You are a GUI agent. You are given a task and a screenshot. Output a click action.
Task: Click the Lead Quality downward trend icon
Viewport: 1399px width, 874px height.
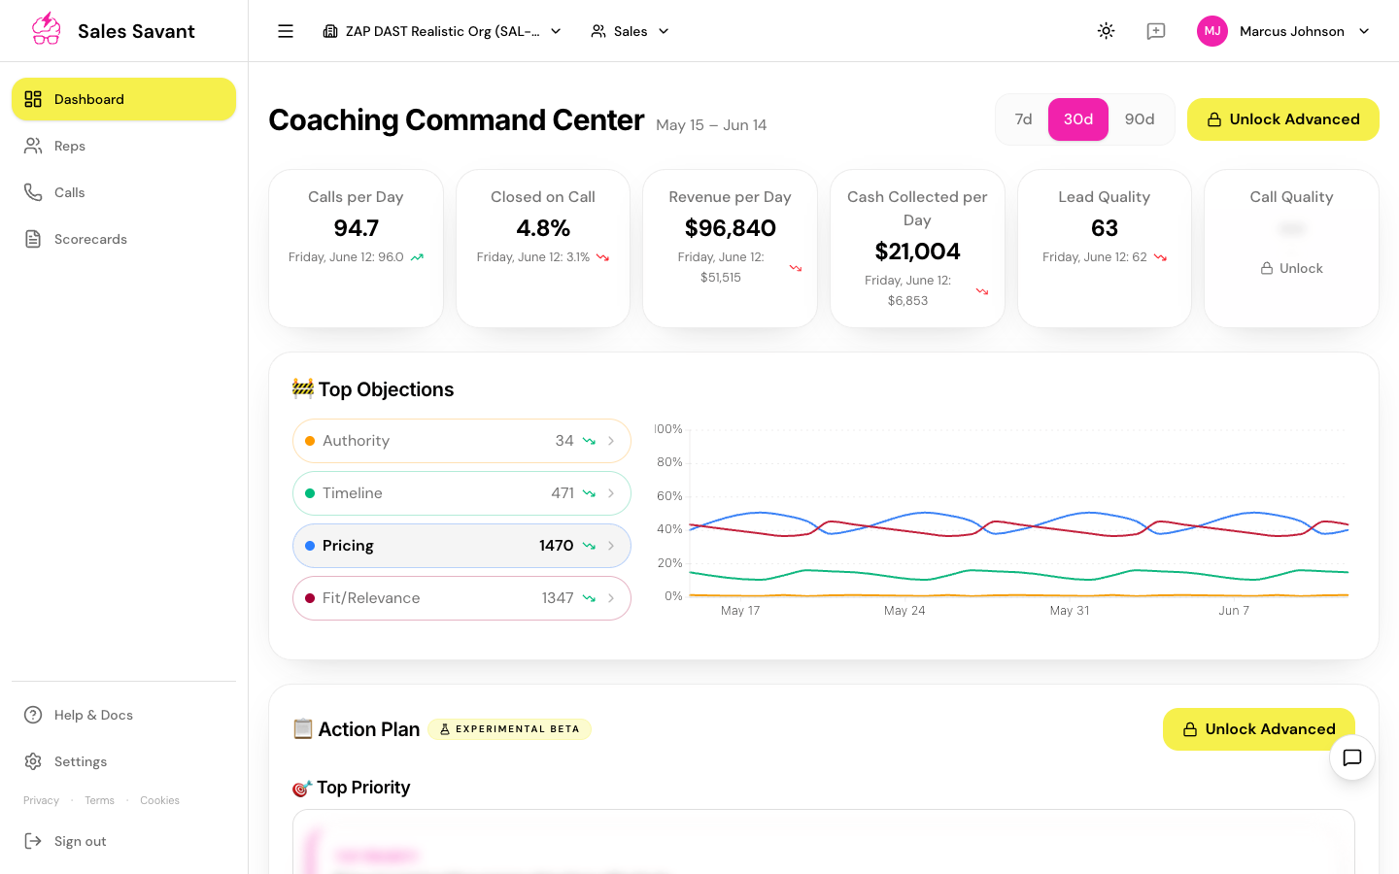pyautogui.click(x=1160, y=257)
